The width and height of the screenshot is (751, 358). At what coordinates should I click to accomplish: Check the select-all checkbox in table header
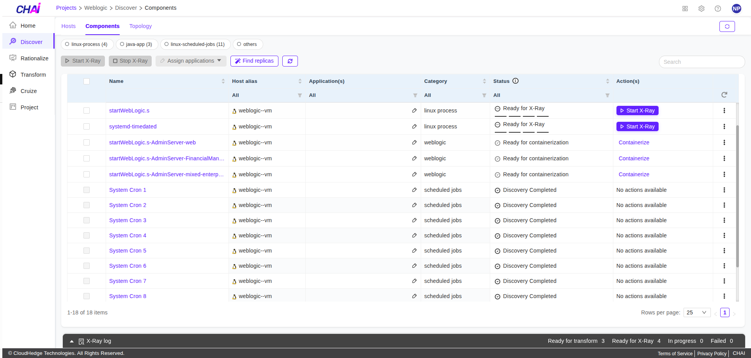[87, 81]
